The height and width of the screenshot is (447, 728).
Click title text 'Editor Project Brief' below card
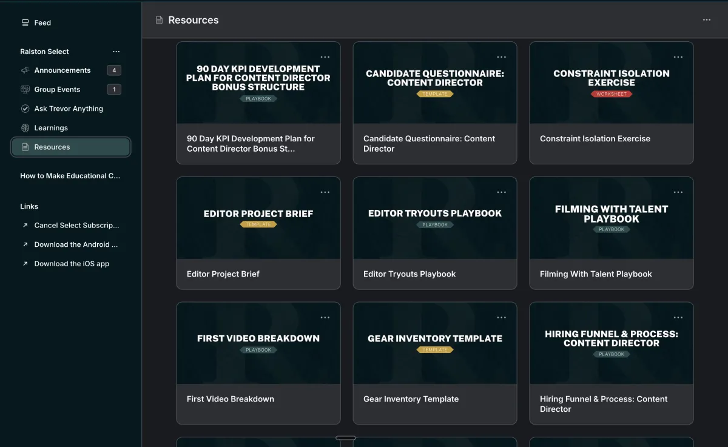tap(223, 274)
